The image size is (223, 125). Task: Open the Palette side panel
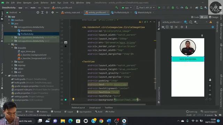(159, 25)
